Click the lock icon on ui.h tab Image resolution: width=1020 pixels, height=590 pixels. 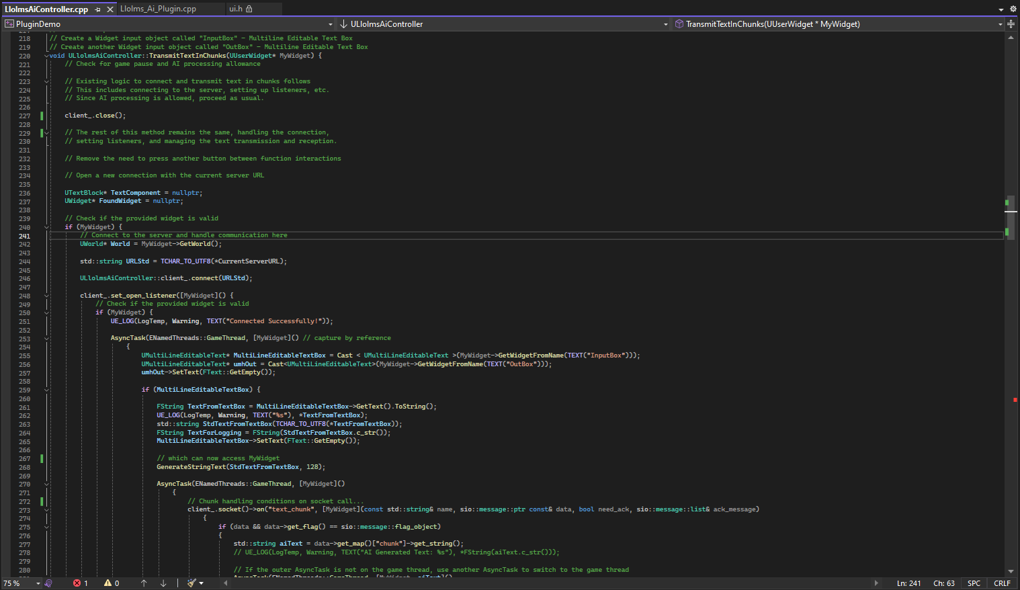pyautogui.click(x=249, y=9)
